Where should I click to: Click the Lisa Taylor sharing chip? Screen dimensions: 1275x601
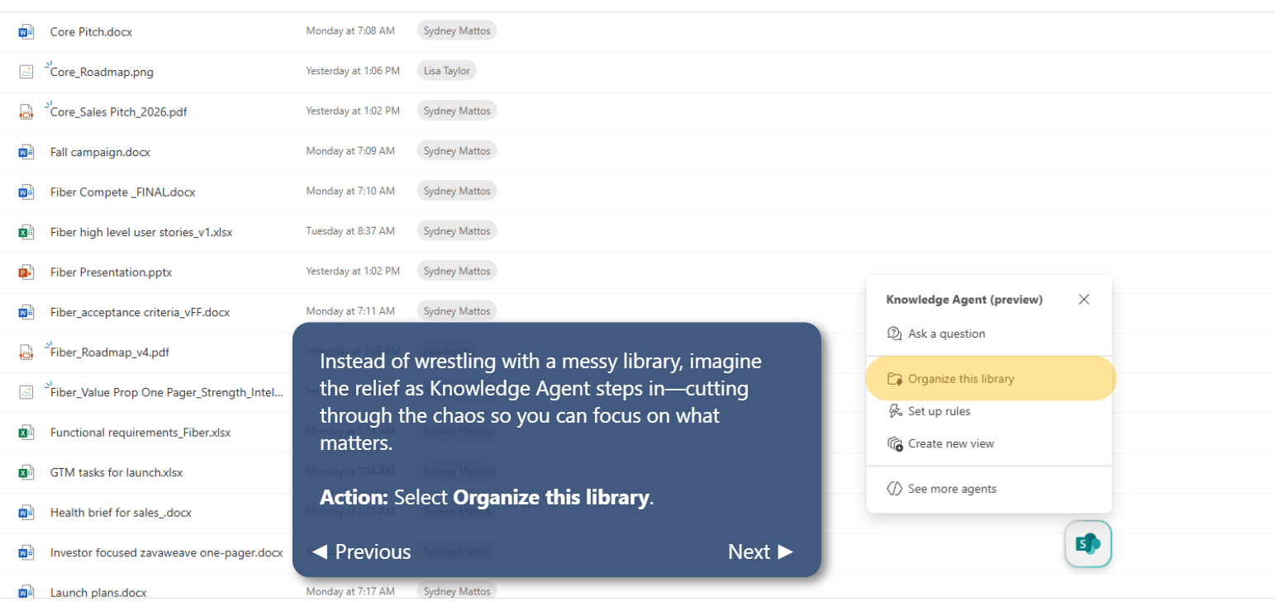pyautogui.click(x=446, y=70)
